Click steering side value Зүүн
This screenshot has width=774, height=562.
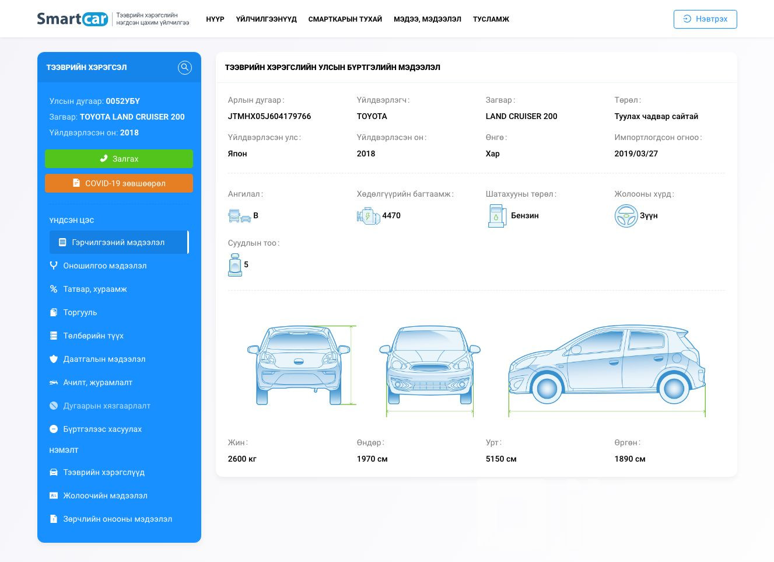[x=649, y=215]
